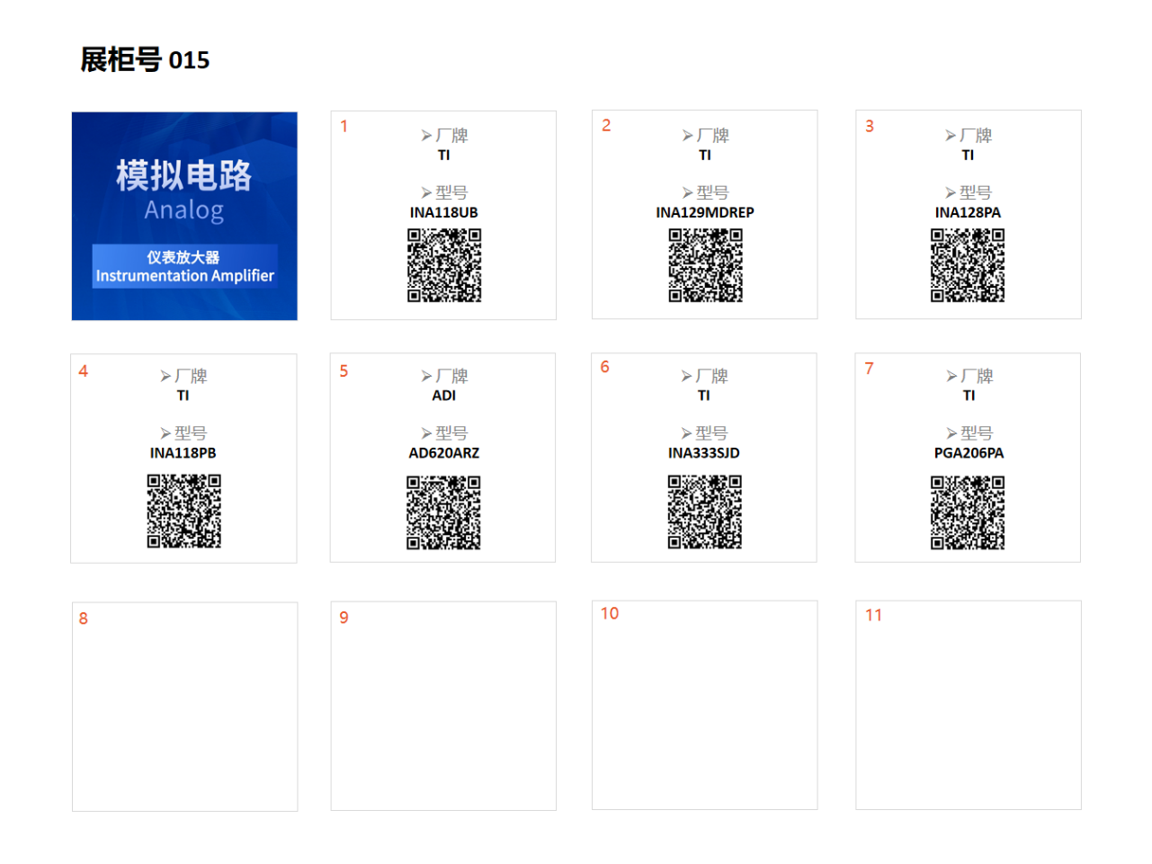Click empty card number 10

pos(705,705)
